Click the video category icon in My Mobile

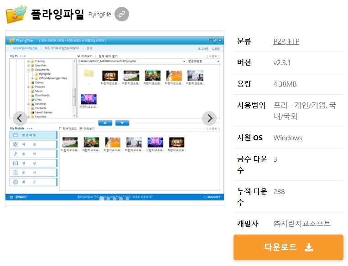(x=16, y=164)
